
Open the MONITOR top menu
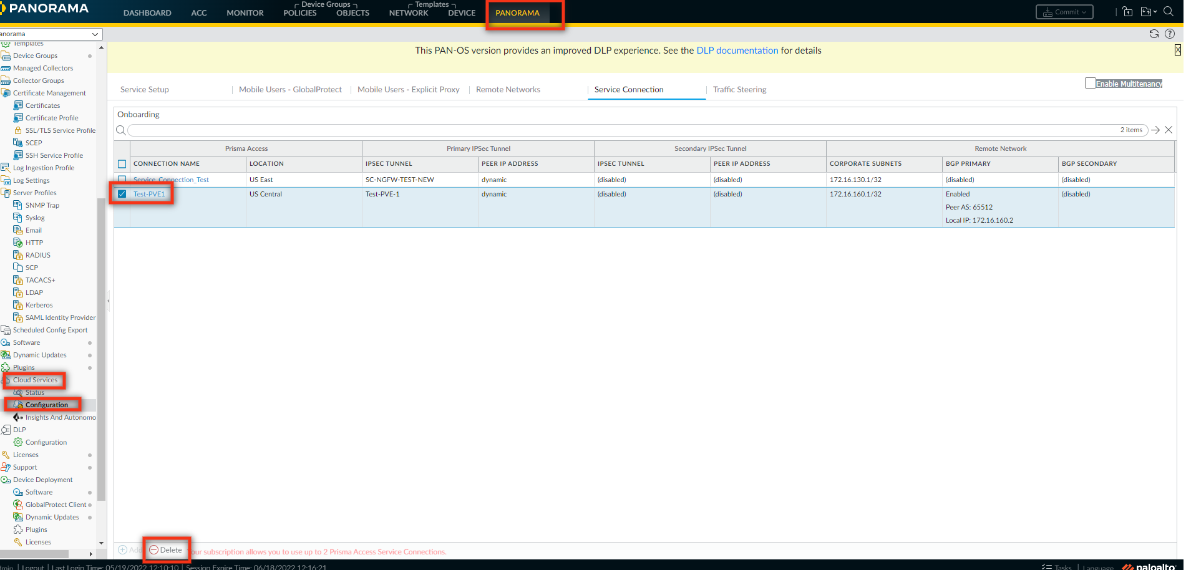coord(245,12)
